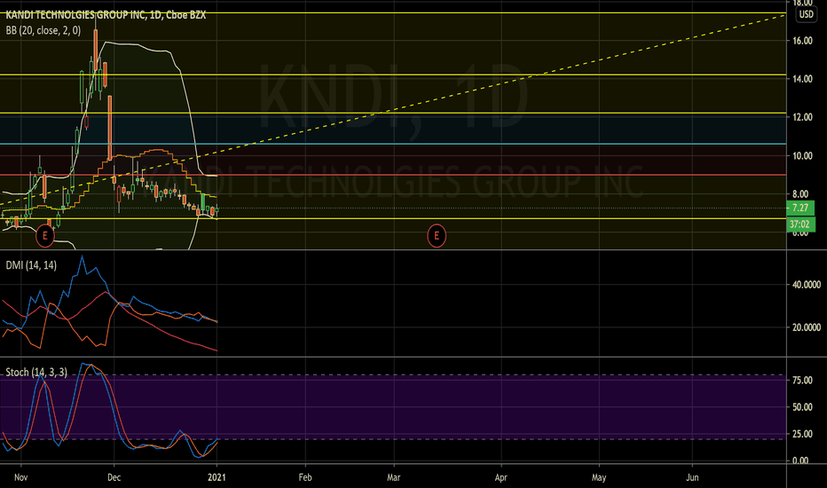The image size is (827, 488).
Task: Click the 50.00 Stoch scale label
Action: point(802,407)
